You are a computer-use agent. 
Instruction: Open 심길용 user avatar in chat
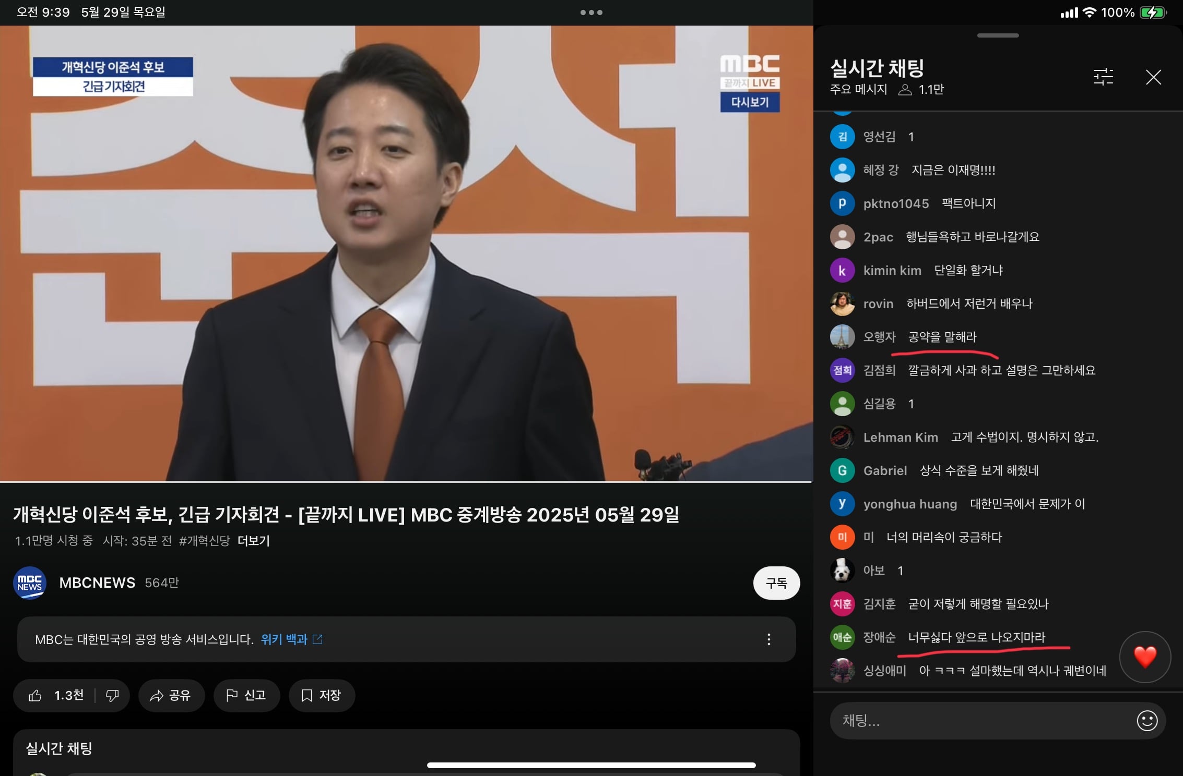[842, 404]
